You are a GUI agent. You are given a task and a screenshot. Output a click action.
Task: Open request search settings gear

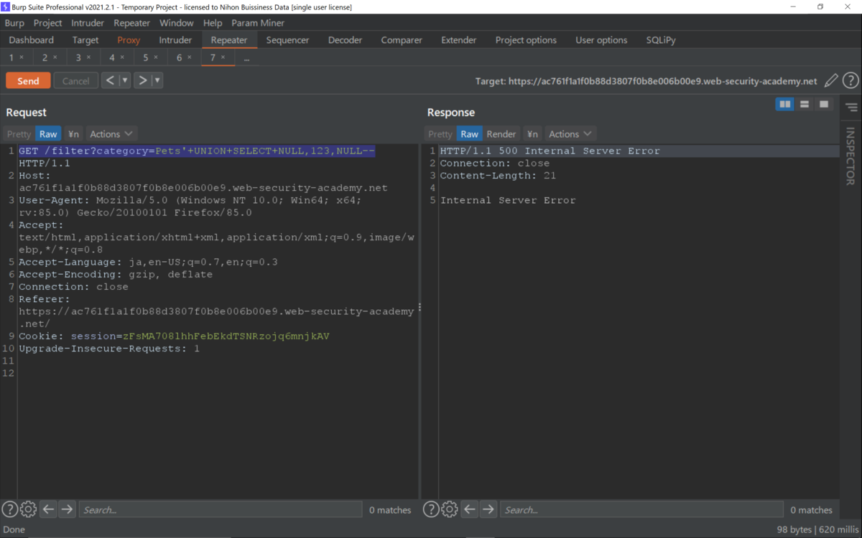point(28,509)
